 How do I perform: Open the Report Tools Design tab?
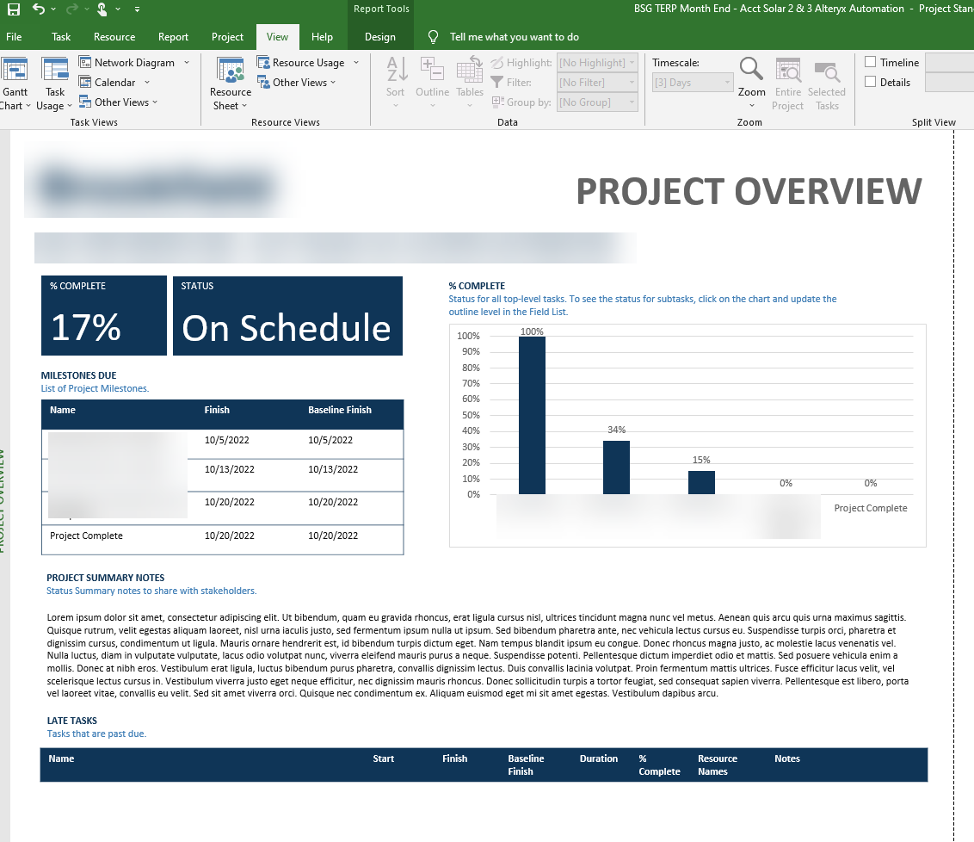[380, 37]
